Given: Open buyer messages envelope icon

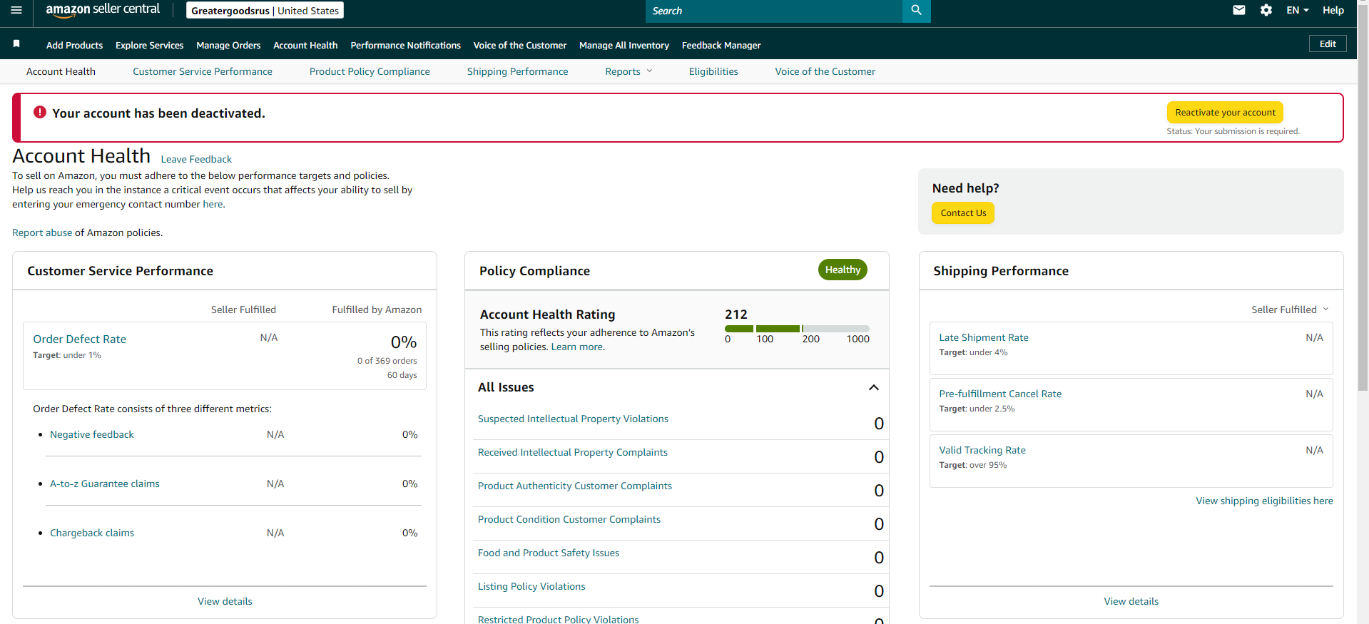Looking at the screenshot, I should pos(1239,10).
